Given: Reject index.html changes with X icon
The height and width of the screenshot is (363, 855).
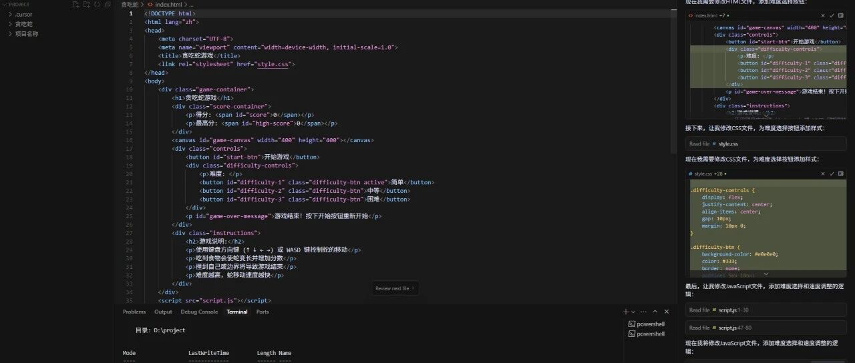Looking at the screenshot, I should pyautogui.click(x=823, y=15).
